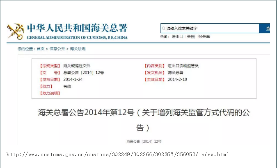The width and height of the screenshot is (277, 168).
Task: Click the 【内容类别】 label
Action: pos(155,66)
